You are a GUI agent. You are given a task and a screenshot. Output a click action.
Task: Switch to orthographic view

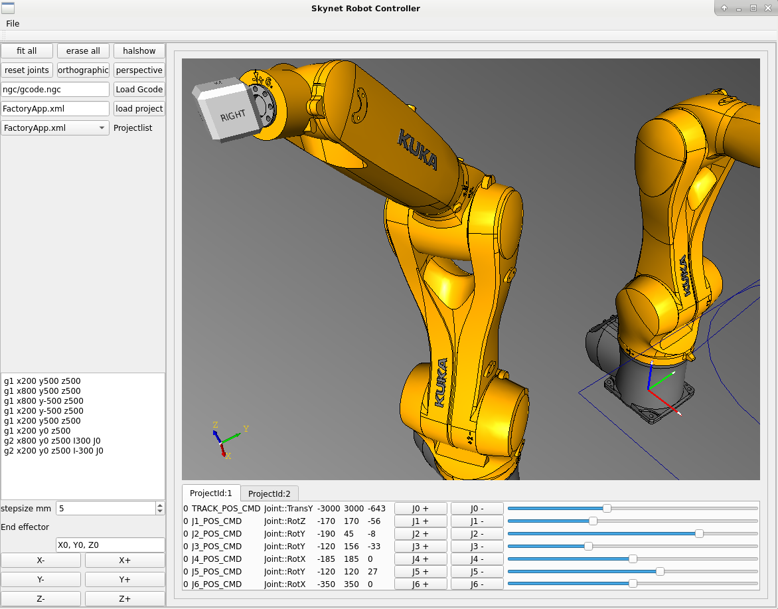click(x=83, y=70)
